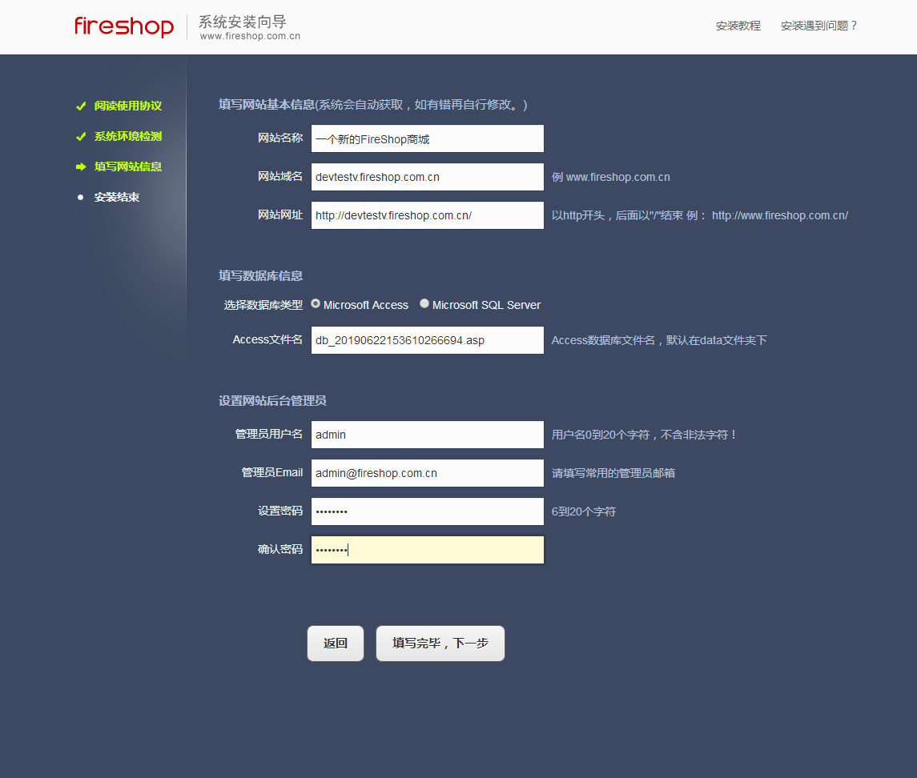Click the 系统环境检测 step checkmark icon
The width and height of the screenshot is (917, 778).
pos(81,136)
